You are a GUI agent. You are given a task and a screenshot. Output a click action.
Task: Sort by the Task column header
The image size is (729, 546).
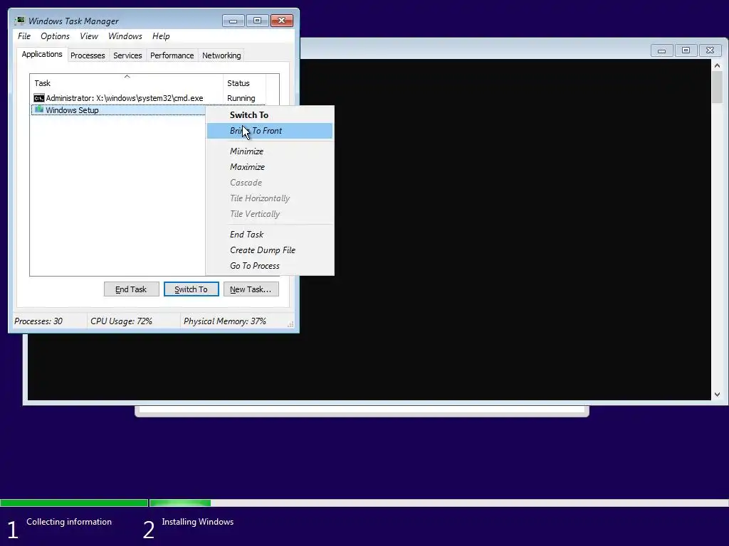point(127,82)
